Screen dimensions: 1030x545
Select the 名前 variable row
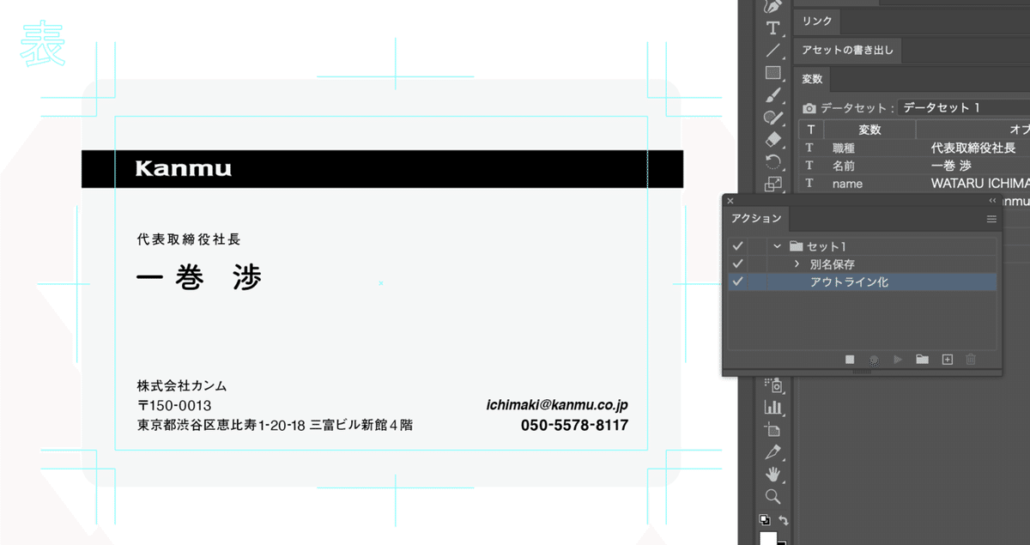coord(914,166)
